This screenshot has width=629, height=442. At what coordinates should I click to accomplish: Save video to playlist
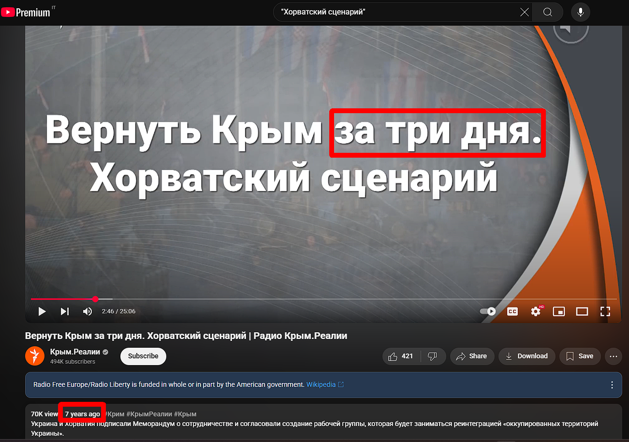pos(580,356)
